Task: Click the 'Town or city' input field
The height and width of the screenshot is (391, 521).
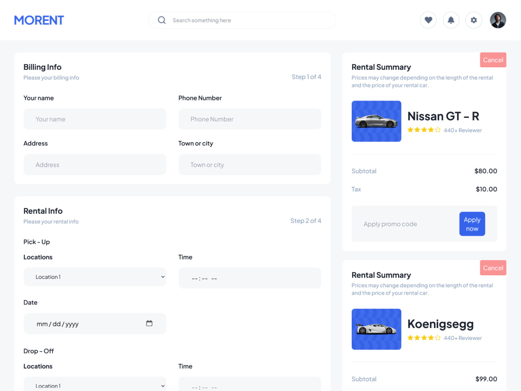Action: click(x=250, y=165)
